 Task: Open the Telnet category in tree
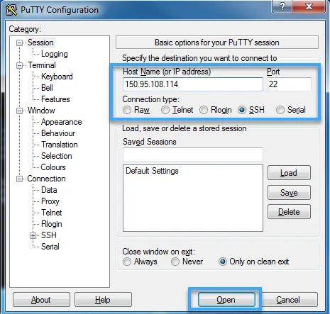[x=52, y=213]
